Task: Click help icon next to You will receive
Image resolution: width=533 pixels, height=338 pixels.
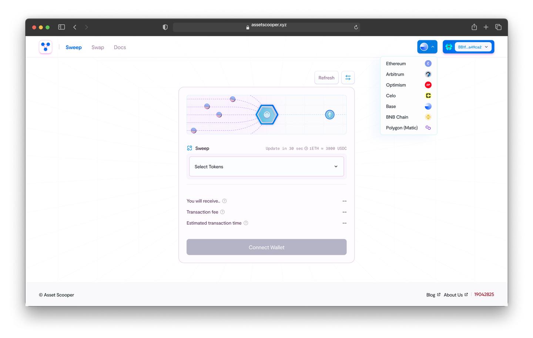Action: click(224, 201)
